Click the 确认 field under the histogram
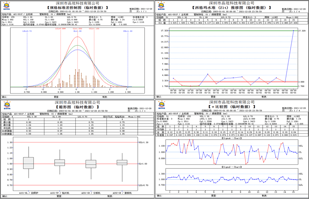This screenshot has width=309, height=199. (x=5, y=97)
